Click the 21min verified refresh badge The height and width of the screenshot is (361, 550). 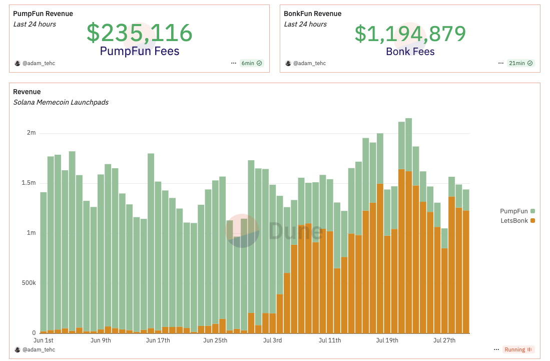pyautogui.click(x=520, y=63)
